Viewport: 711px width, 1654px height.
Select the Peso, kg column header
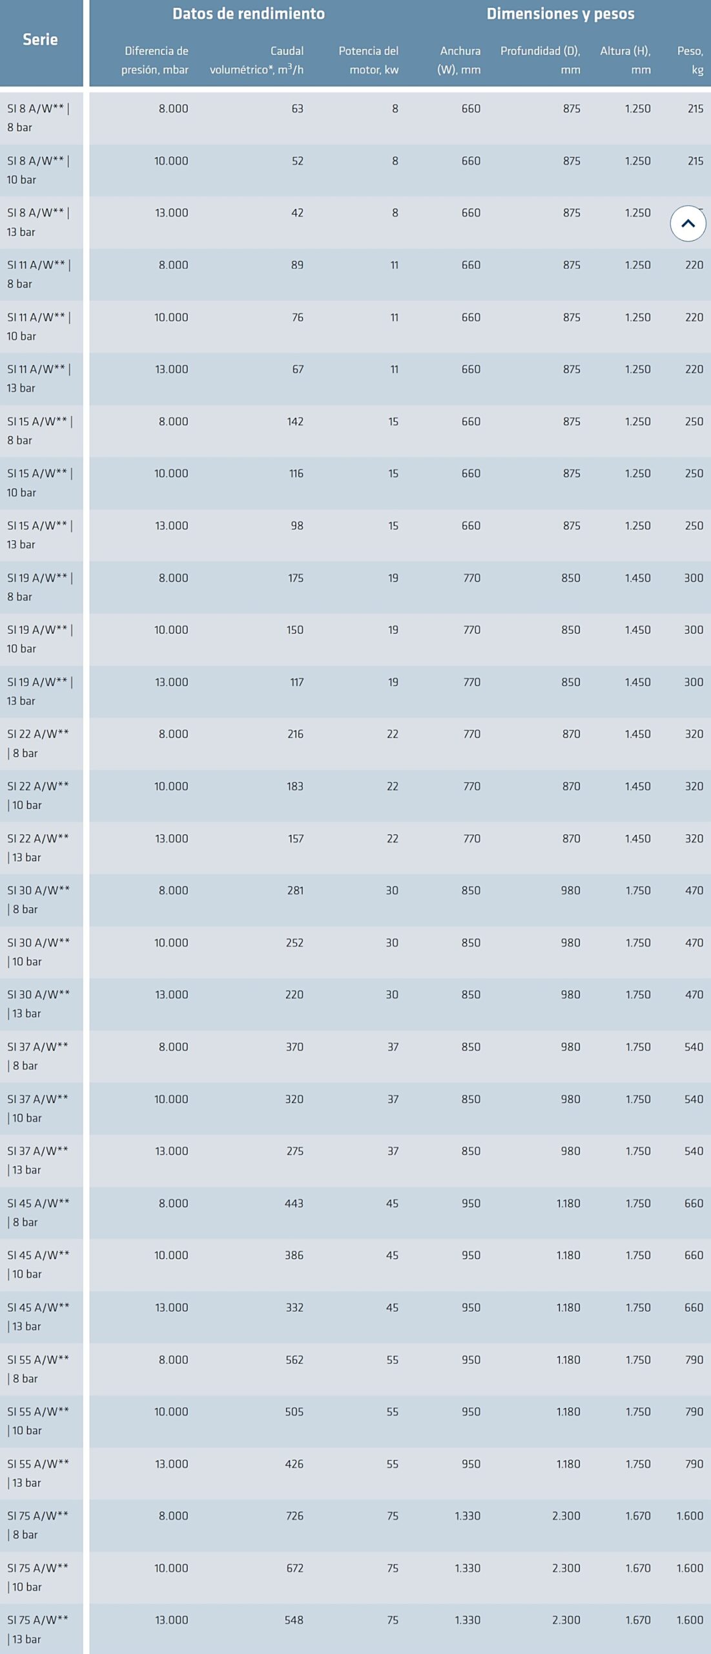(690, 60)
